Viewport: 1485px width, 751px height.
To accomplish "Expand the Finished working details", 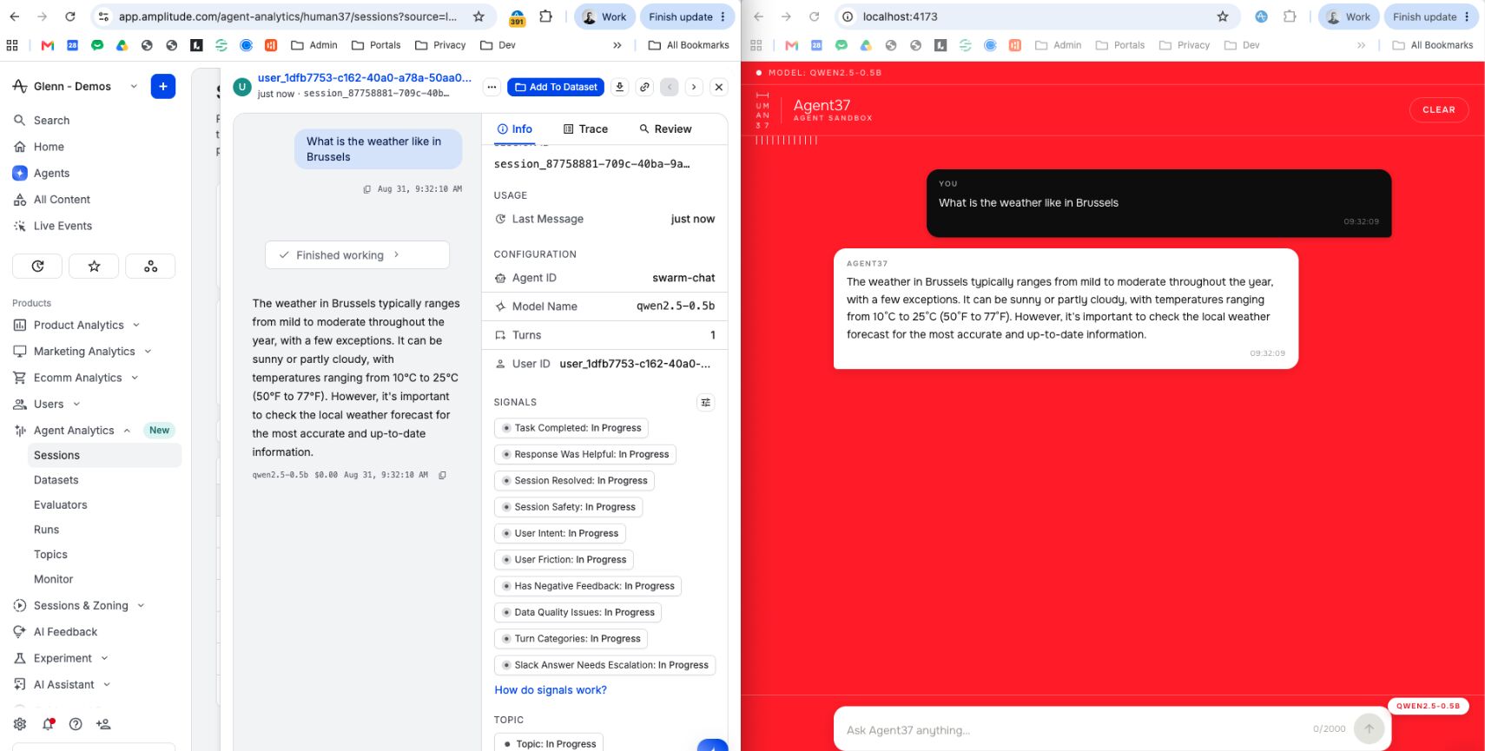I will pos(357,255).
